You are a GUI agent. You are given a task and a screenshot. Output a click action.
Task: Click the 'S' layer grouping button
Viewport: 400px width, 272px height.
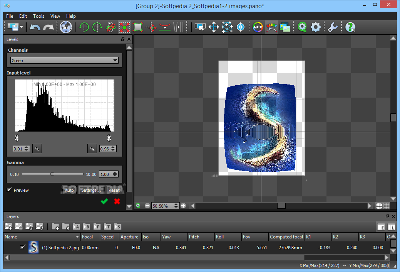(117, 226)
